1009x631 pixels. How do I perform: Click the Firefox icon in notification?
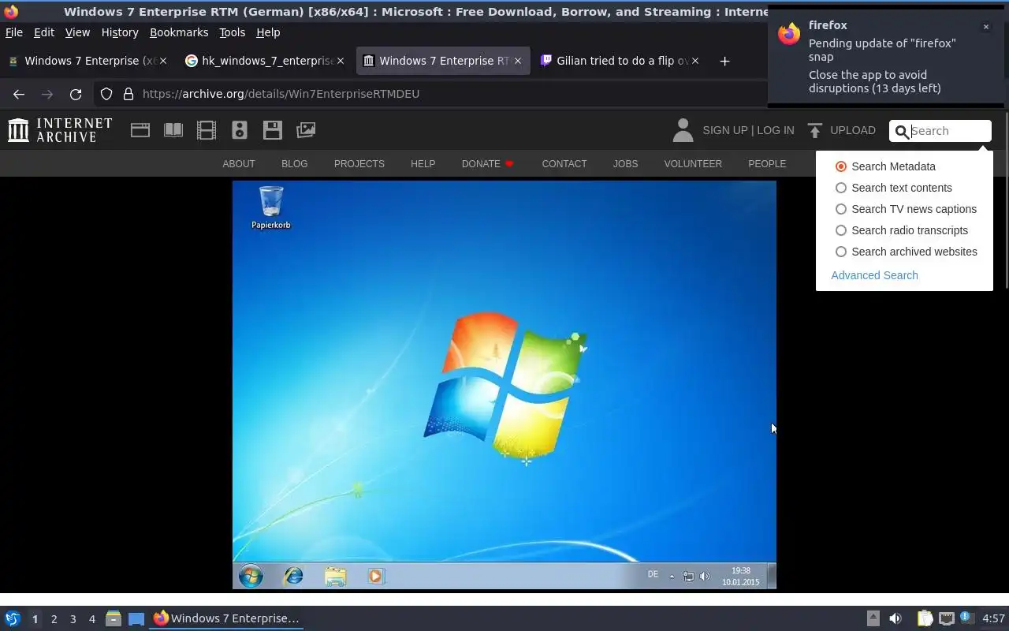pyautogui.click(x=789, y=33)
